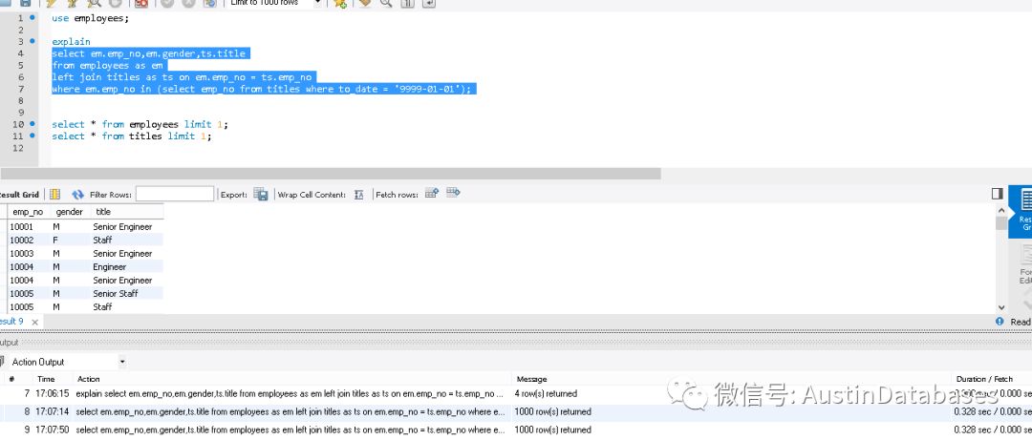
Task: Run explain plan with the magnifier lightning icon
Action: [x=93, y=3]
